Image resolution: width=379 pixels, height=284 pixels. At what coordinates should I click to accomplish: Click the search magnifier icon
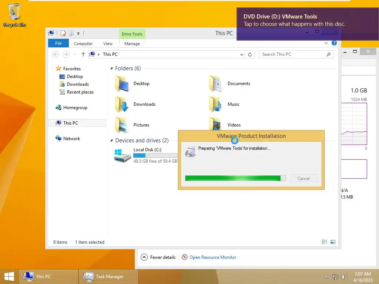[x=328, y=55]
